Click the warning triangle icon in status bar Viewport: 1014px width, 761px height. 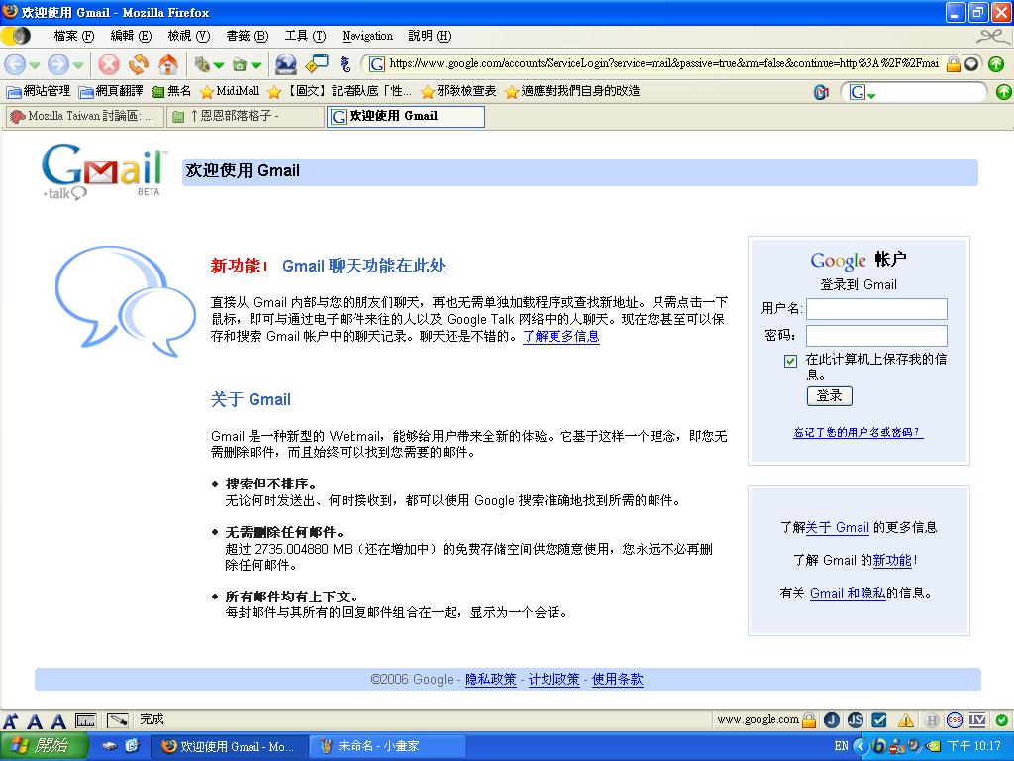coord(906,720)
